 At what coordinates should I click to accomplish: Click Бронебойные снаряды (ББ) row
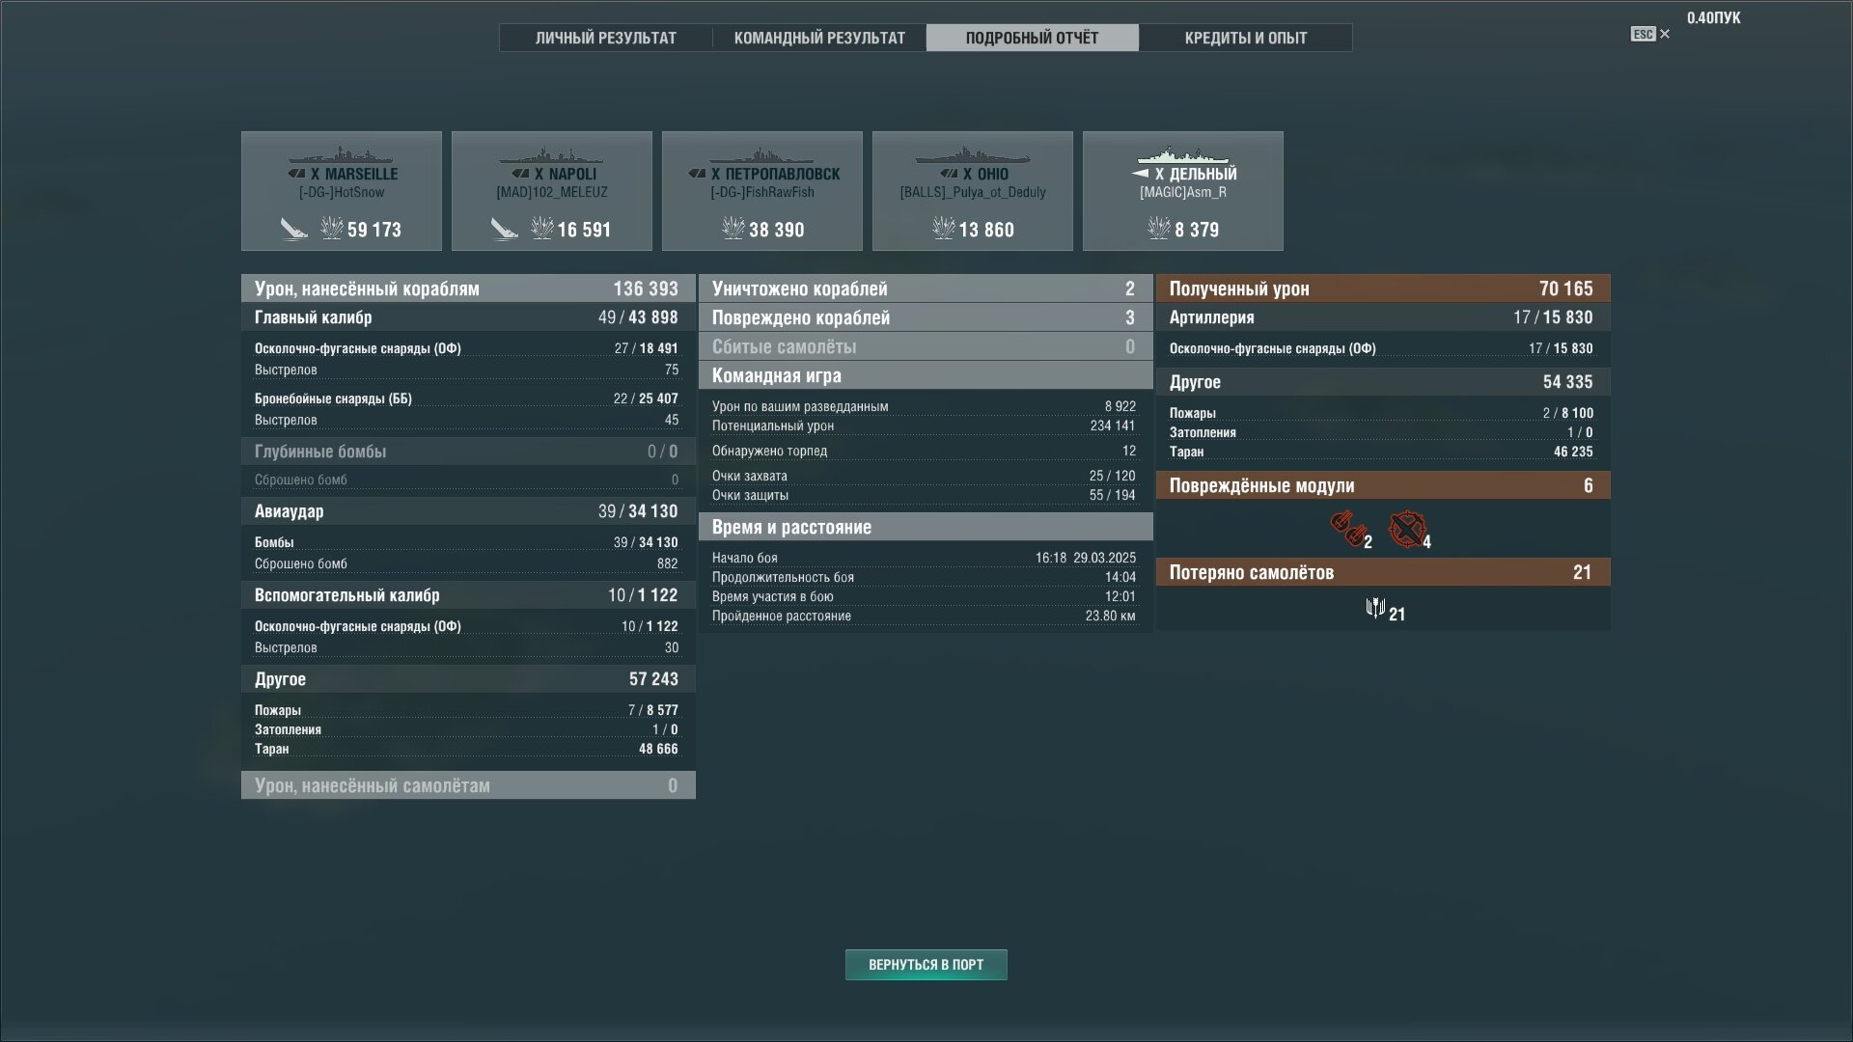point(466,398)
